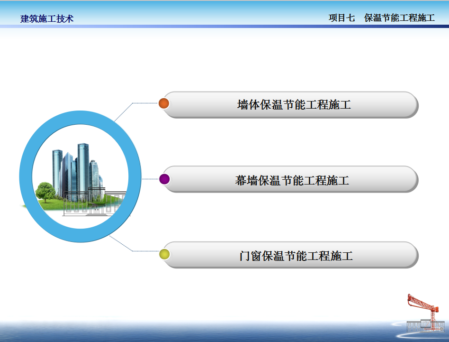Image resolution: width=449 pixels, height=342 pixels.
Task: Click the purple bullet dot
Action: click(x=164, y=179)
